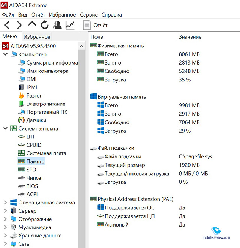Click the Операционная система Windows logo icon
Viewport: 240px width, 248px height.
13,203
